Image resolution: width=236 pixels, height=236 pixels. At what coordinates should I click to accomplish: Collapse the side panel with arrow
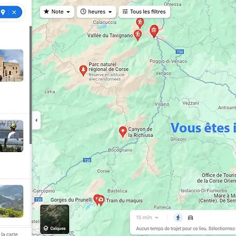tap(36, 120)
